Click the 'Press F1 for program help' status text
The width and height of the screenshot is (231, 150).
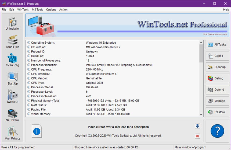tap(18, 147)
